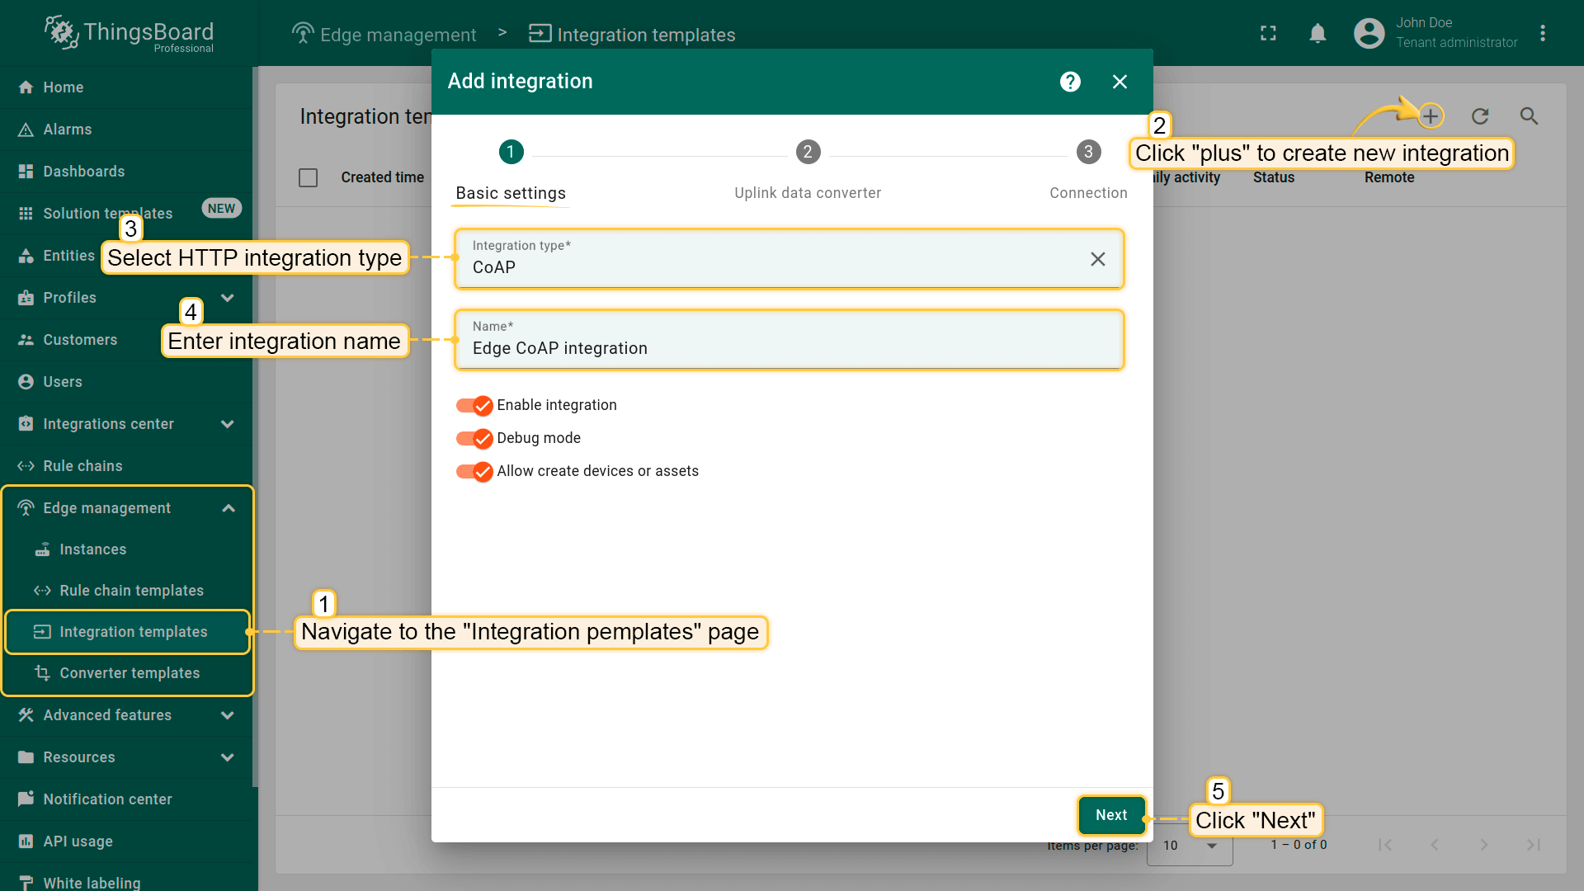
Task: Go to previous page of results
Action: click(x=1435, y=845)
